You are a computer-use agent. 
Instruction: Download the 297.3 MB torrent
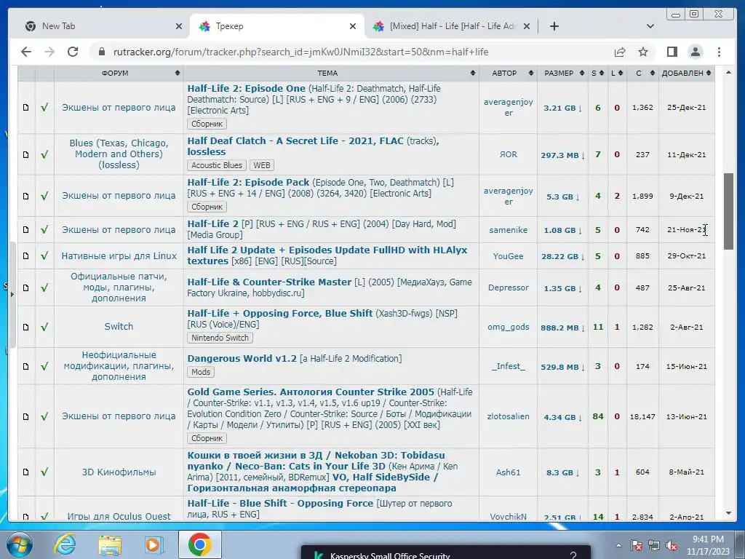click(x=562, y=156)
